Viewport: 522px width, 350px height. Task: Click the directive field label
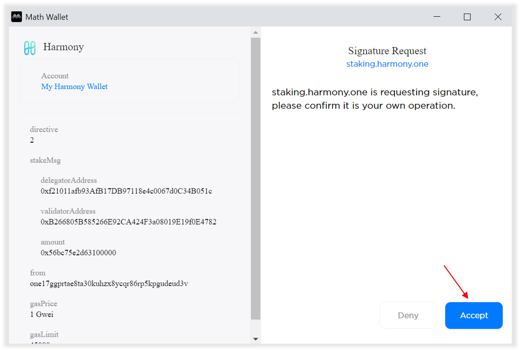(x=44, y=129)
